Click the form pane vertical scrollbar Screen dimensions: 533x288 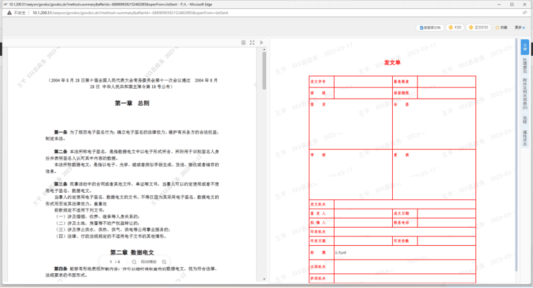point(517,155)
